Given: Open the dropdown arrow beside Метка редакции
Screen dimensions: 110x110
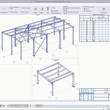Looking at the screenshot, I should (x=99, y=7).
